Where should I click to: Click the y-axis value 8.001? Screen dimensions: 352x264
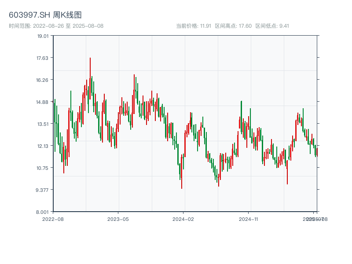click(x=42, y=212)
